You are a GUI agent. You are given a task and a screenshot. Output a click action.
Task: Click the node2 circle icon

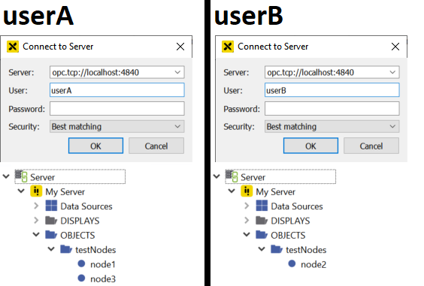[x=292, y=263]
